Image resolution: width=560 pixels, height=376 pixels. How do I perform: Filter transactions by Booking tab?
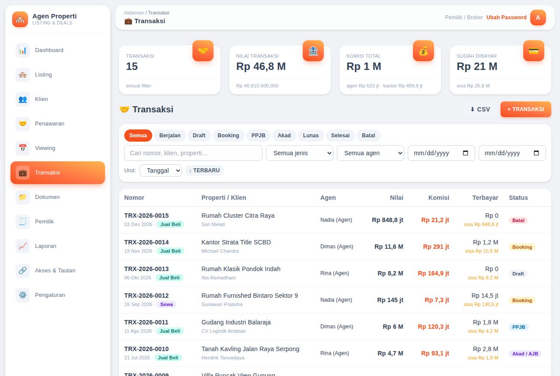pos(228,136)
